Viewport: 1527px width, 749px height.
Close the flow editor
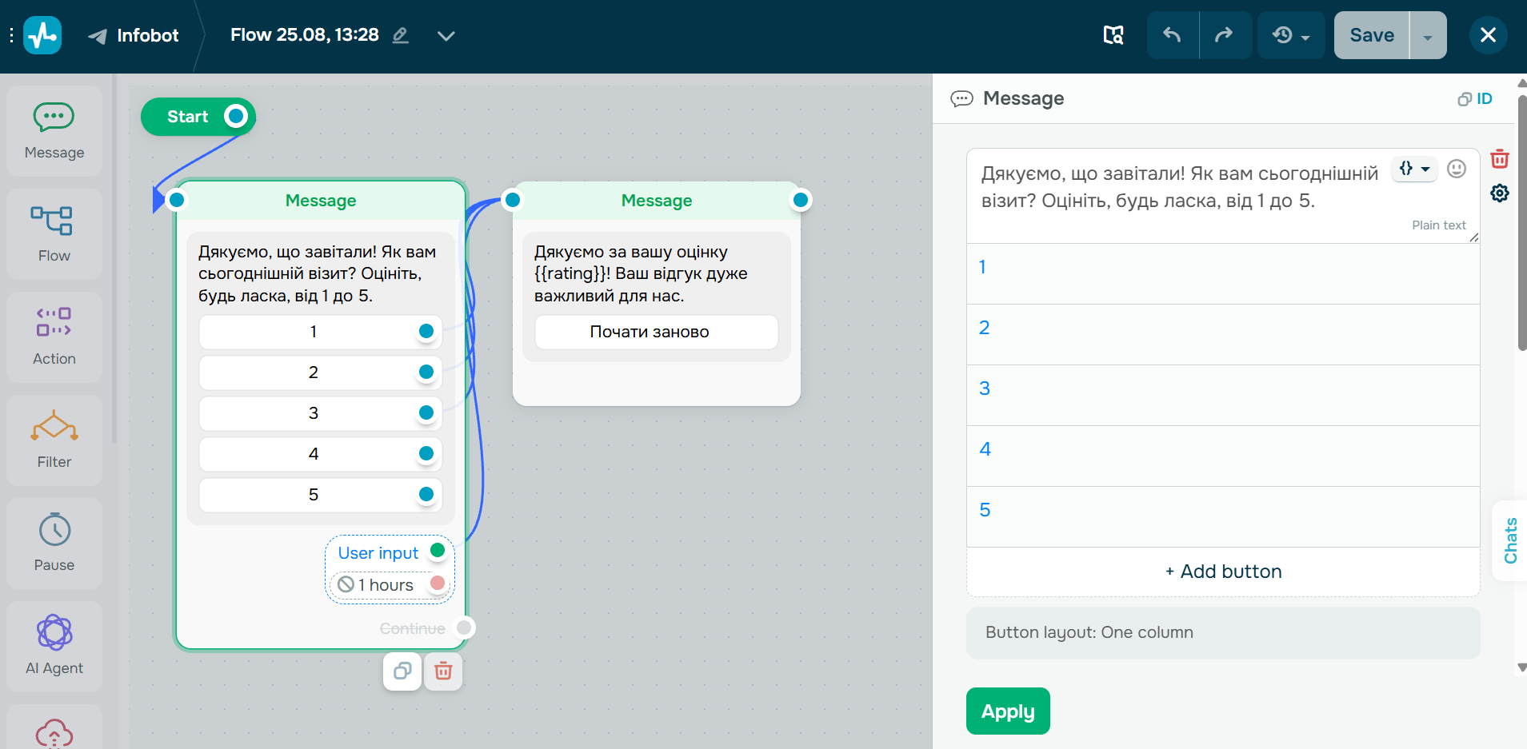(x=1488, y=35)
